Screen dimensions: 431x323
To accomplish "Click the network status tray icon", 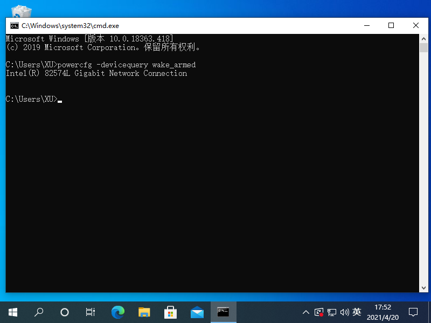I will tap(332, 312).
